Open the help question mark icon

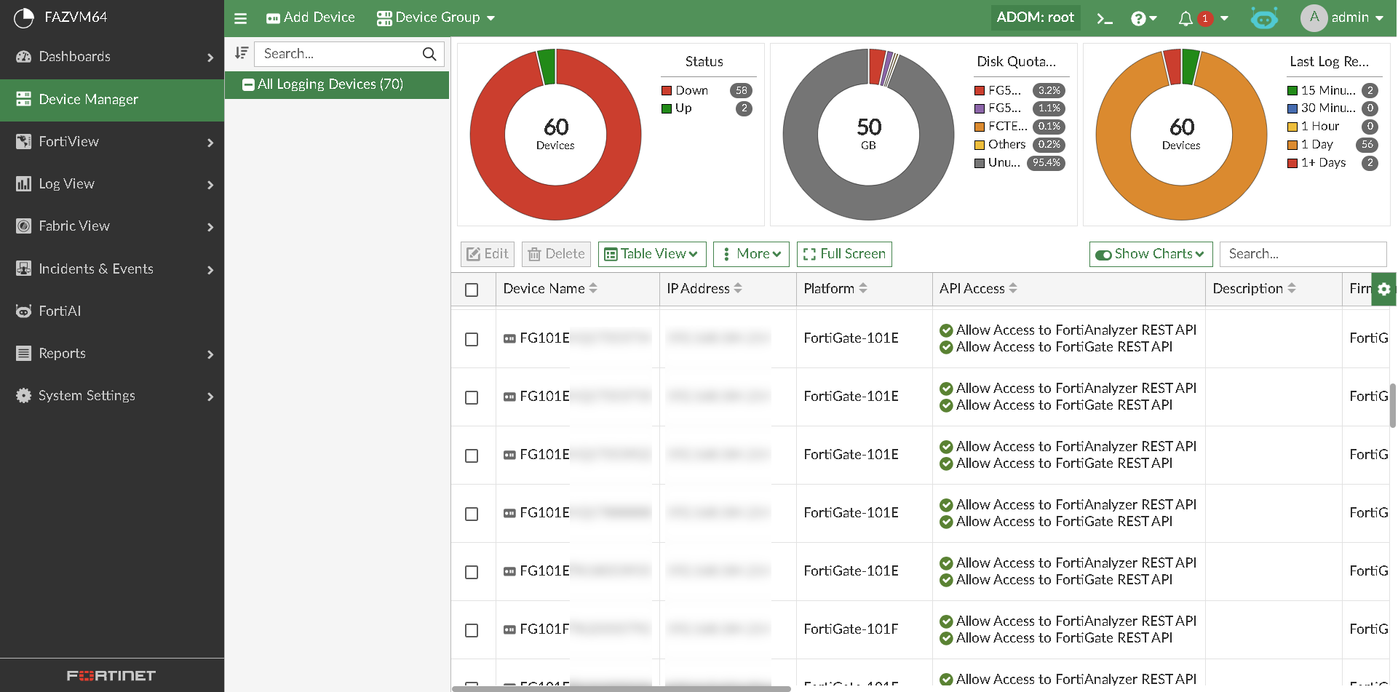(1138, 18)
